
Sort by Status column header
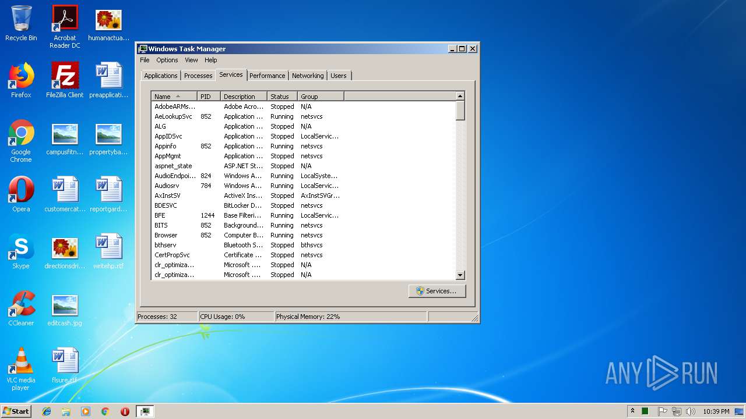[x=282, y=97]
